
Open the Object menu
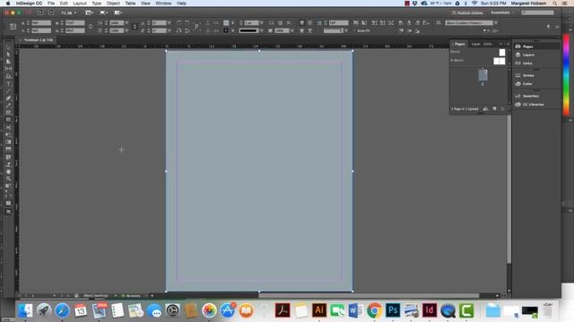(113, 4)
